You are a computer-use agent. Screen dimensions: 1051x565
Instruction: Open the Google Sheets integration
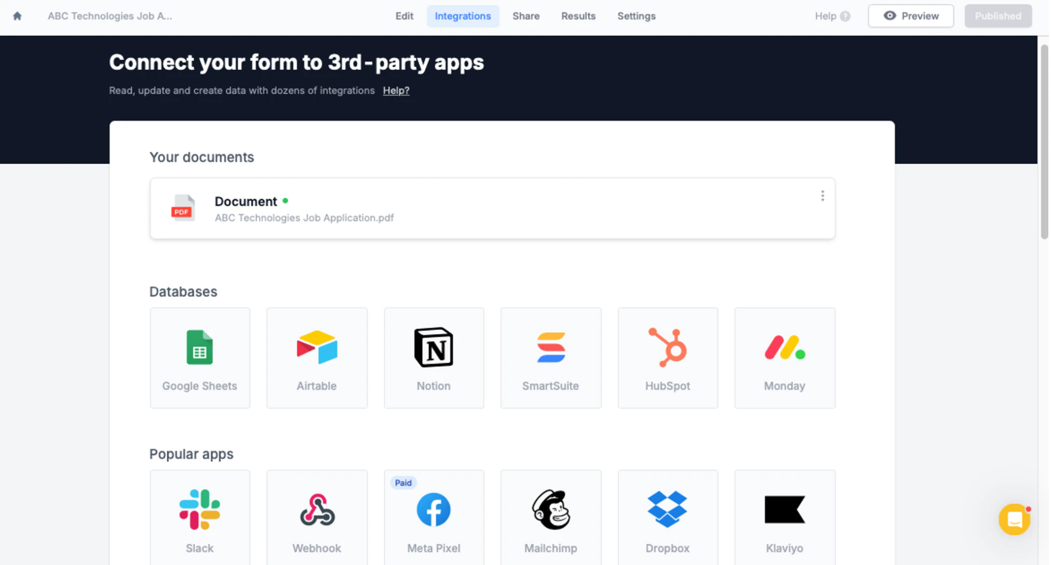(200, 358)
